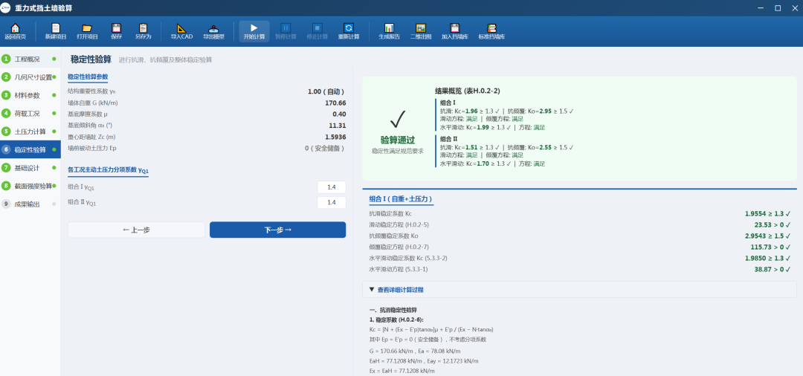Import CAD via 导入CAD icon
Viewport: 803px width, 376px height.
coord(182,32)
